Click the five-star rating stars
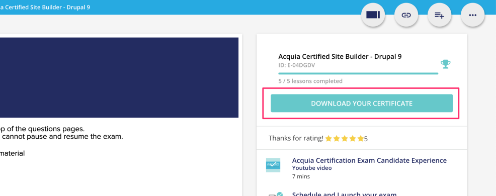Image resolution: width=496 pixels, height=196 pixels. 344,139
